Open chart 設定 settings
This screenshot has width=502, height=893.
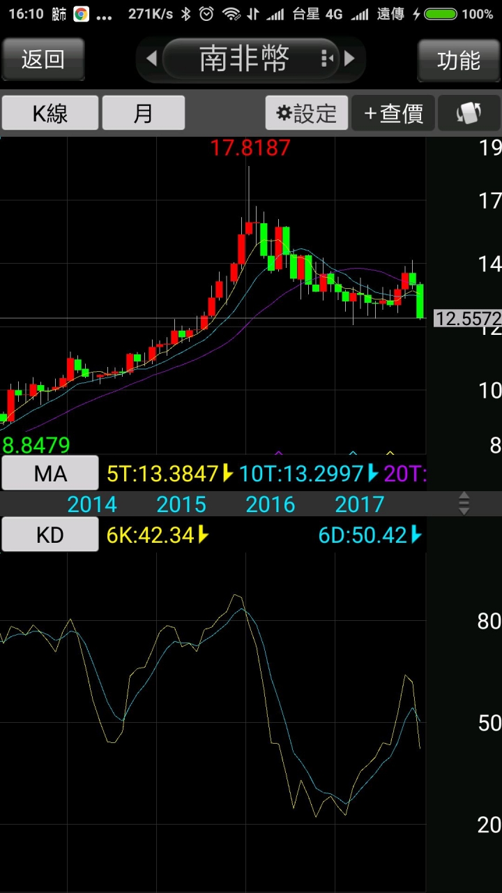(307, 113)
